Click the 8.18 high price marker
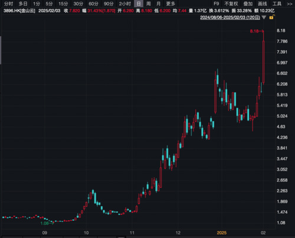This screenshot has height=238, width=295. pyautogui.click(x=254, y=31)
